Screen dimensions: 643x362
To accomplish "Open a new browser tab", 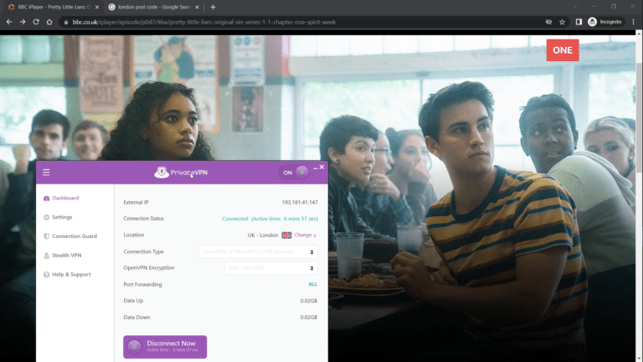I will tap(213, 7).
